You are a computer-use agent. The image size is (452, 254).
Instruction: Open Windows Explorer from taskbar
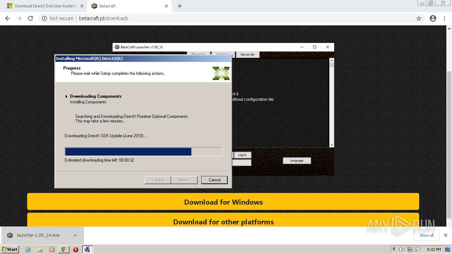[40, 249]
